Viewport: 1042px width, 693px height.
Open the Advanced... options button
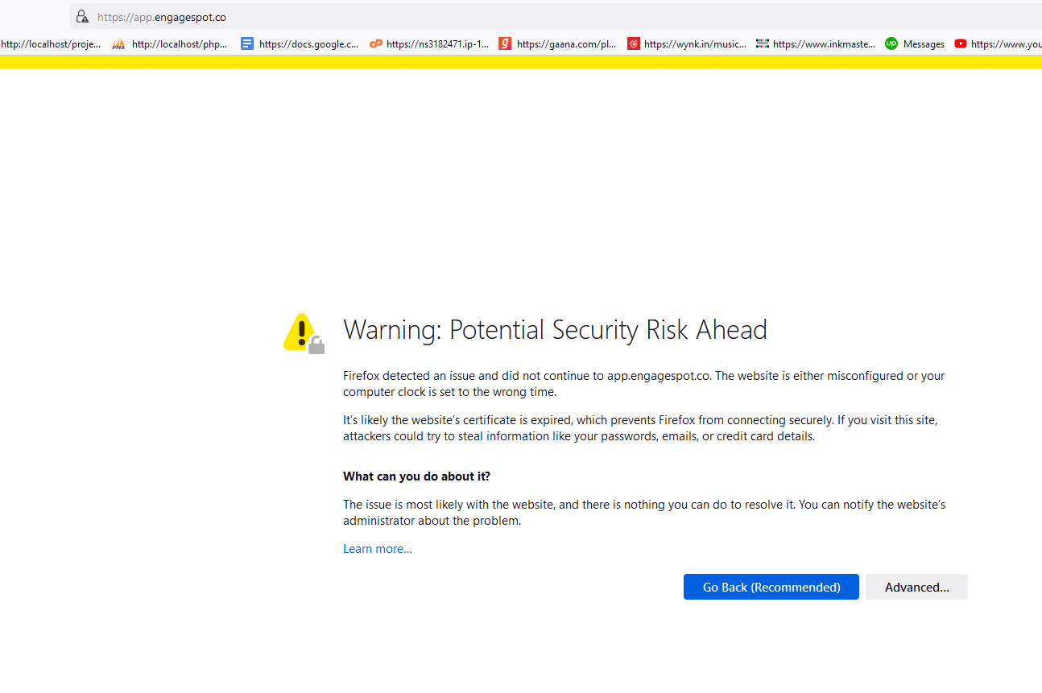click(x=916, y=587)
